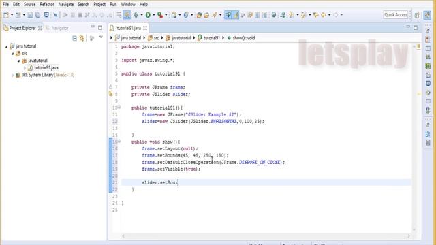Click the Forward navigation arrow icon
Image resolution: width=436 pixels, height=245 pixels.
pos(336,15)
